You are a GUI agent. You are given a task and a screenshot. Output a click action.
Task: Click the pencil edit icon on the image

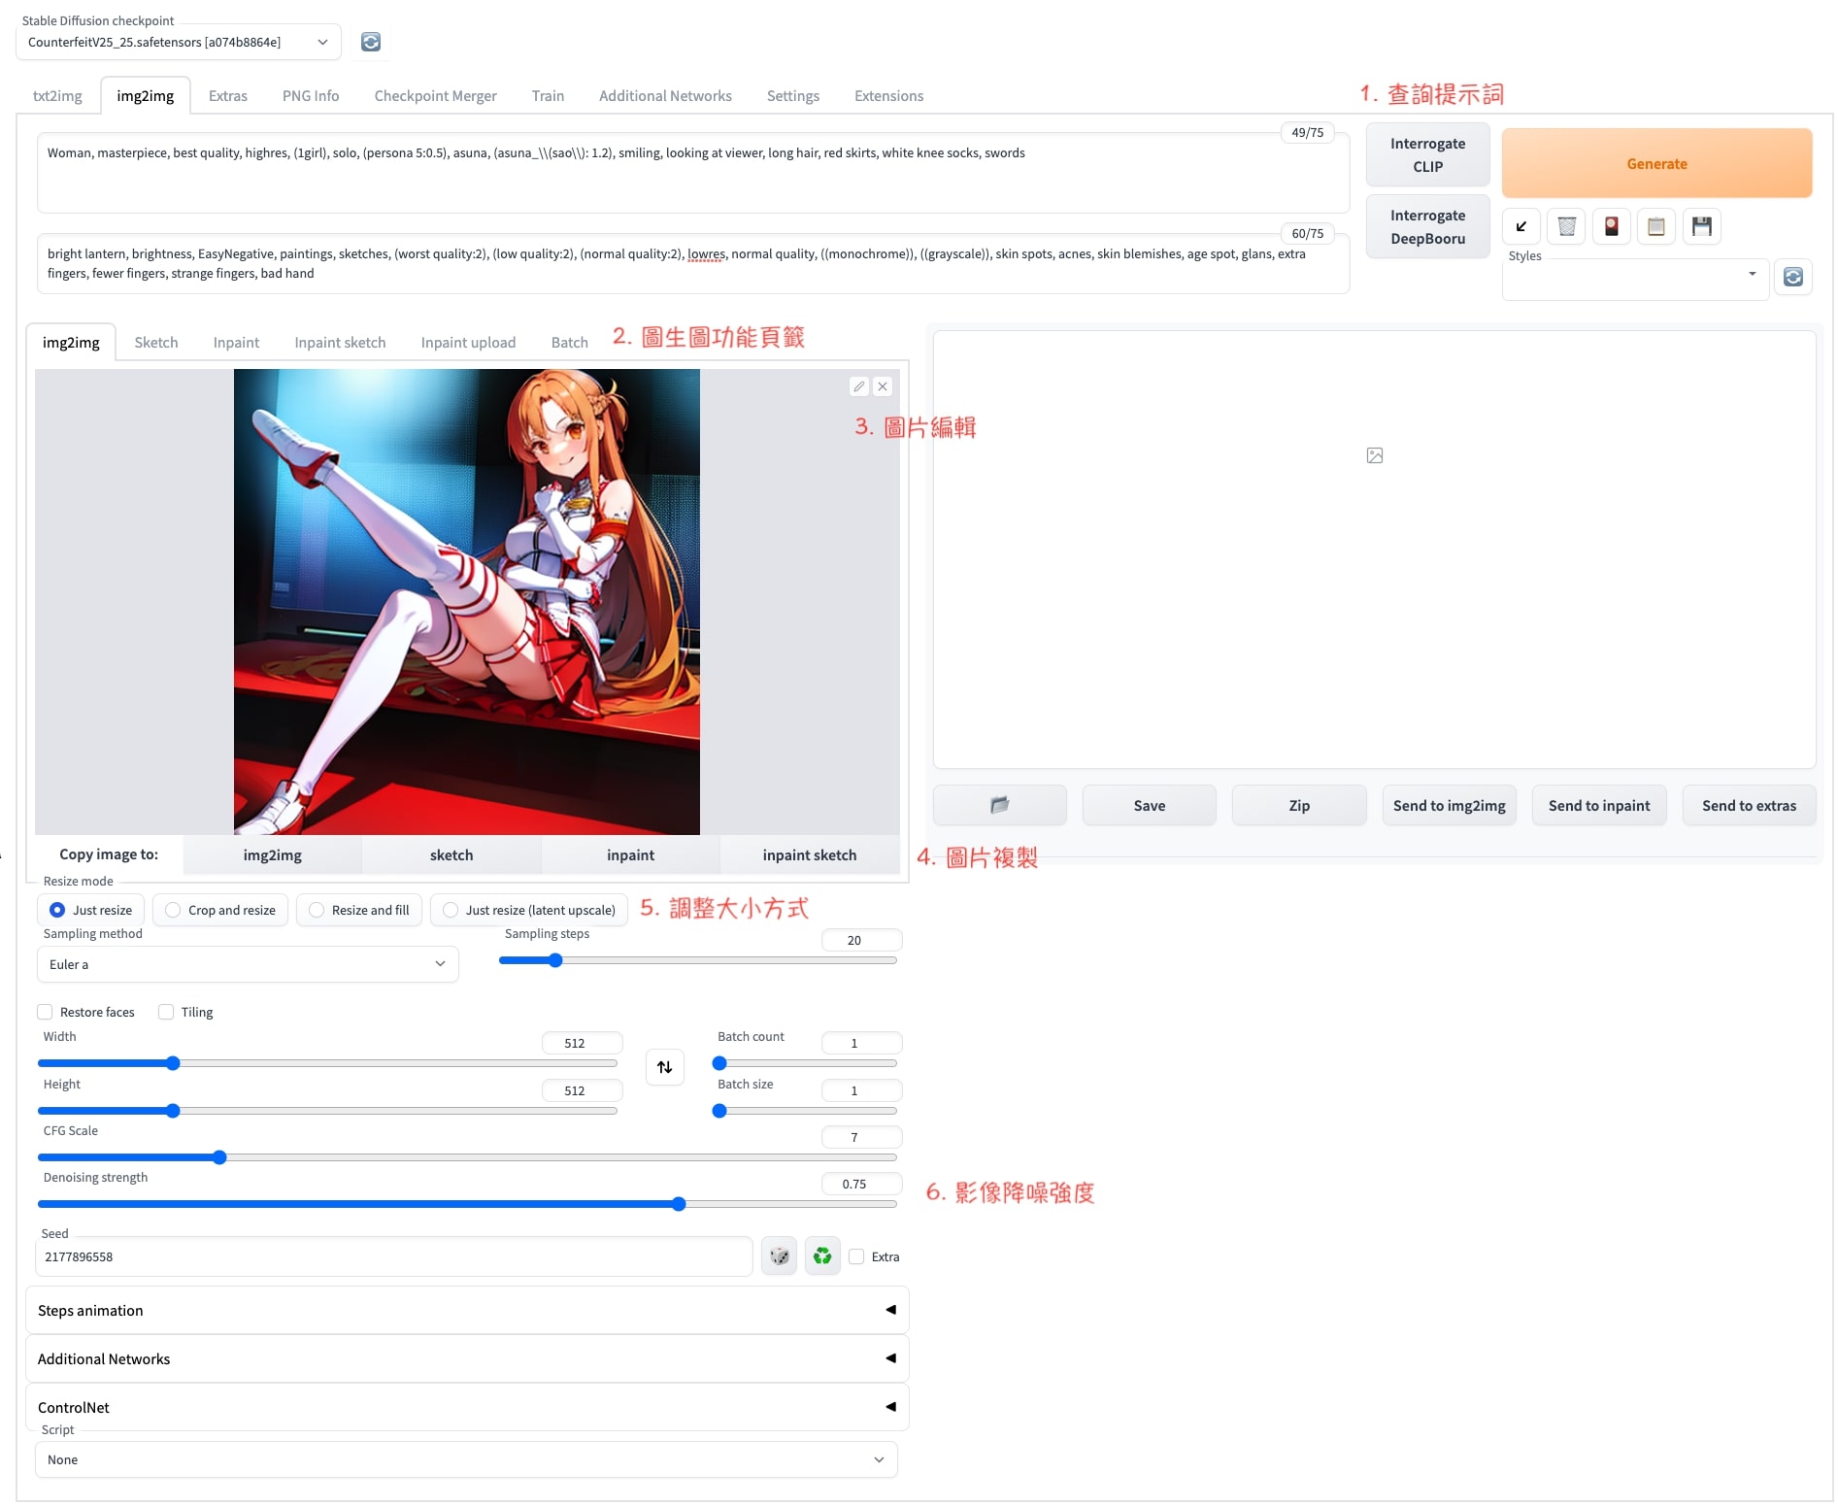859,386
